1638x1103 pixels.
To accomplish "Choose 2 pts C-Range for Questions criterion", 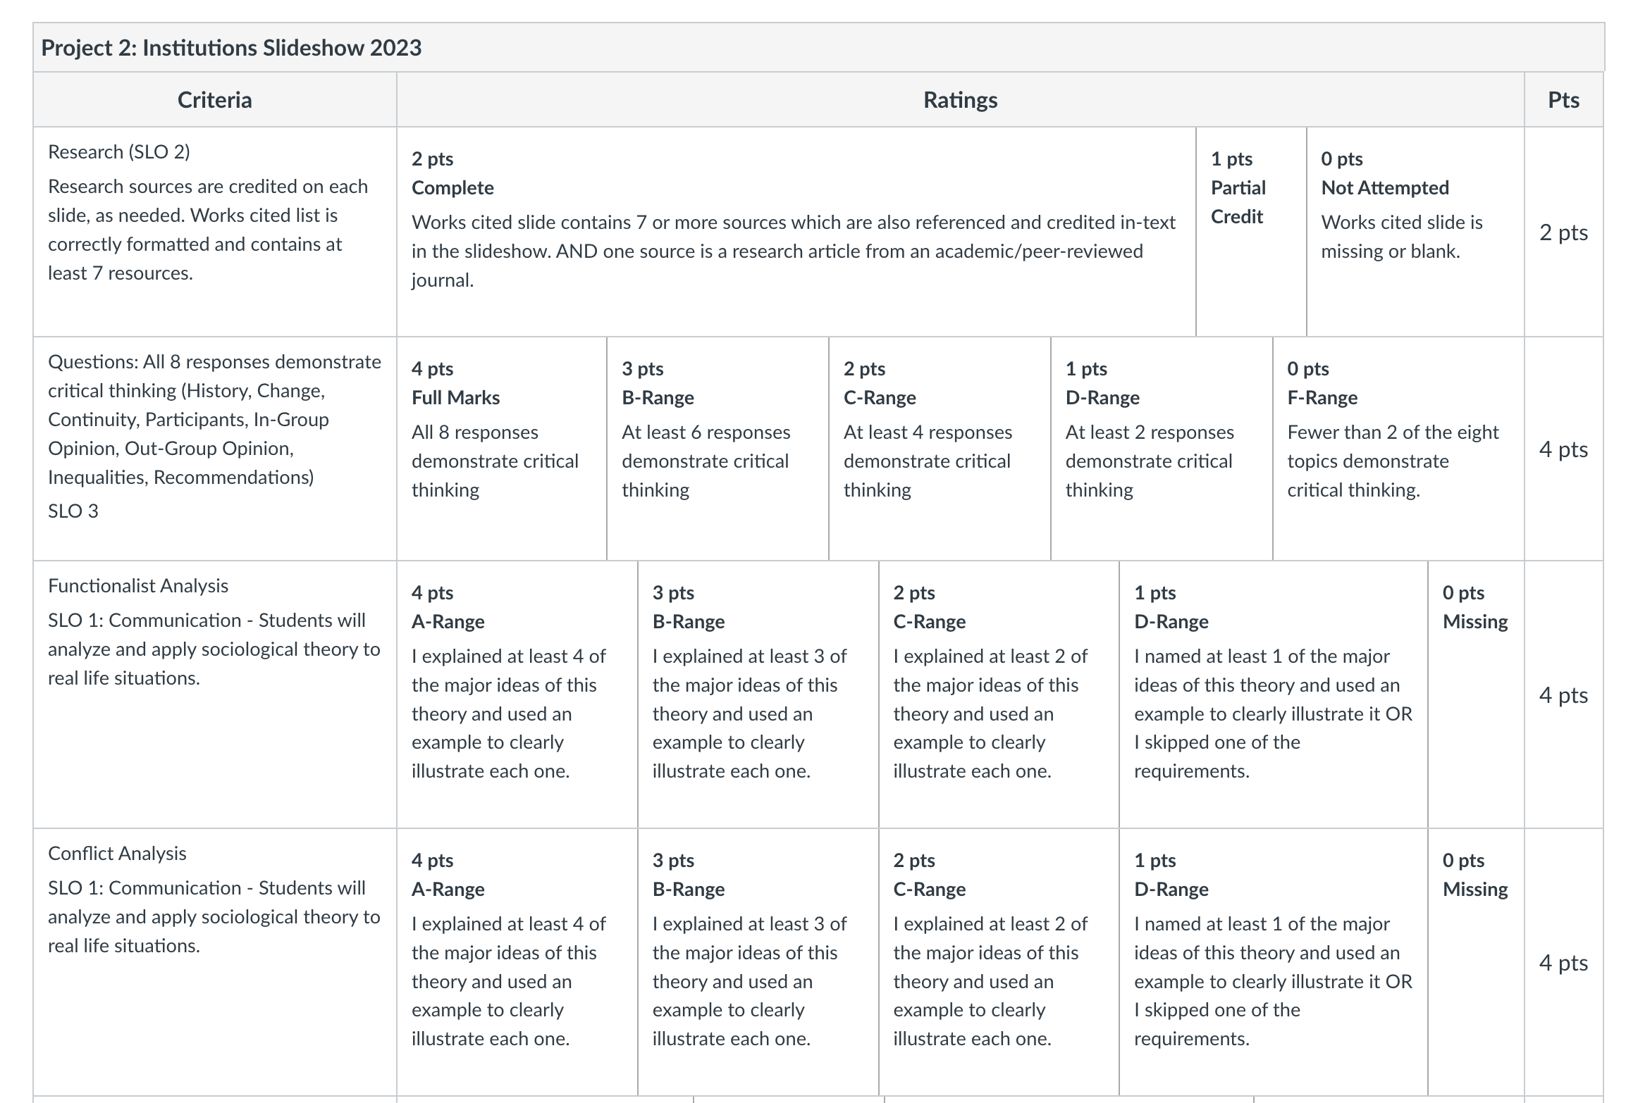I will click(940, 449).
